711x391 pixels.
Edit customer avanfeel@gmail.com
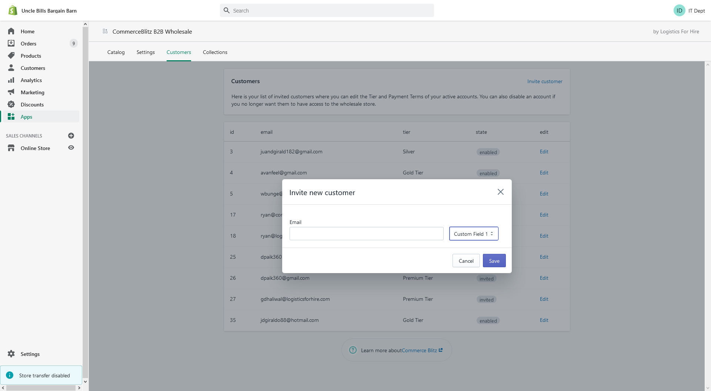click(x=544, y=173)
